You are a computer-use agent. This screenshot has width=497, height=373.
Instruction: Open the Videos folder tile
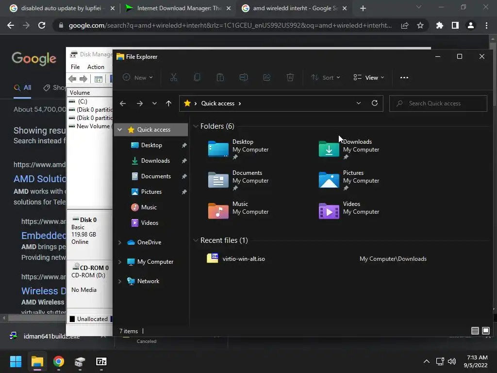pyautogui.click(x=349, y=210)
